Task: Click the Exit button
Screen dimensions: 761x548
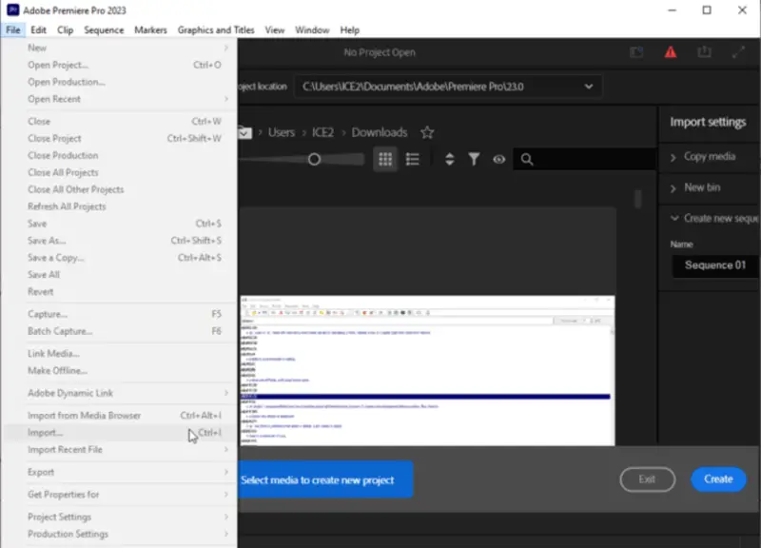Action: pyautogui.click(x=647, y=479)
